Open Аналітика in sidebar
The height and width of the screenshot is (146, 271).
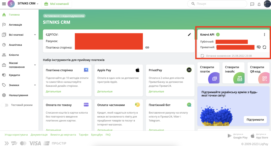pos(15,45)
